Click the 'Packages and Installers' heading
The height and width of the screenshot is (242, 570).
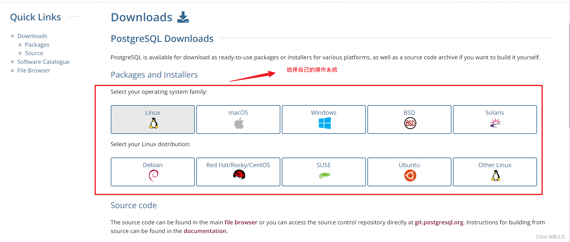pyautogui.click(x=154, y=75)
